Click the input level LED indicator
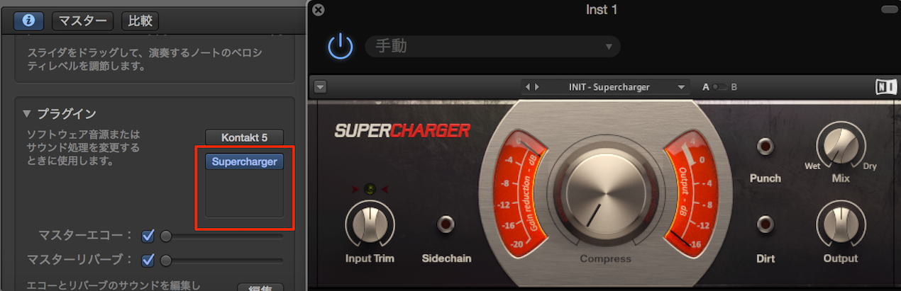This screenshot has height=291, width=901. pos(369,189)
